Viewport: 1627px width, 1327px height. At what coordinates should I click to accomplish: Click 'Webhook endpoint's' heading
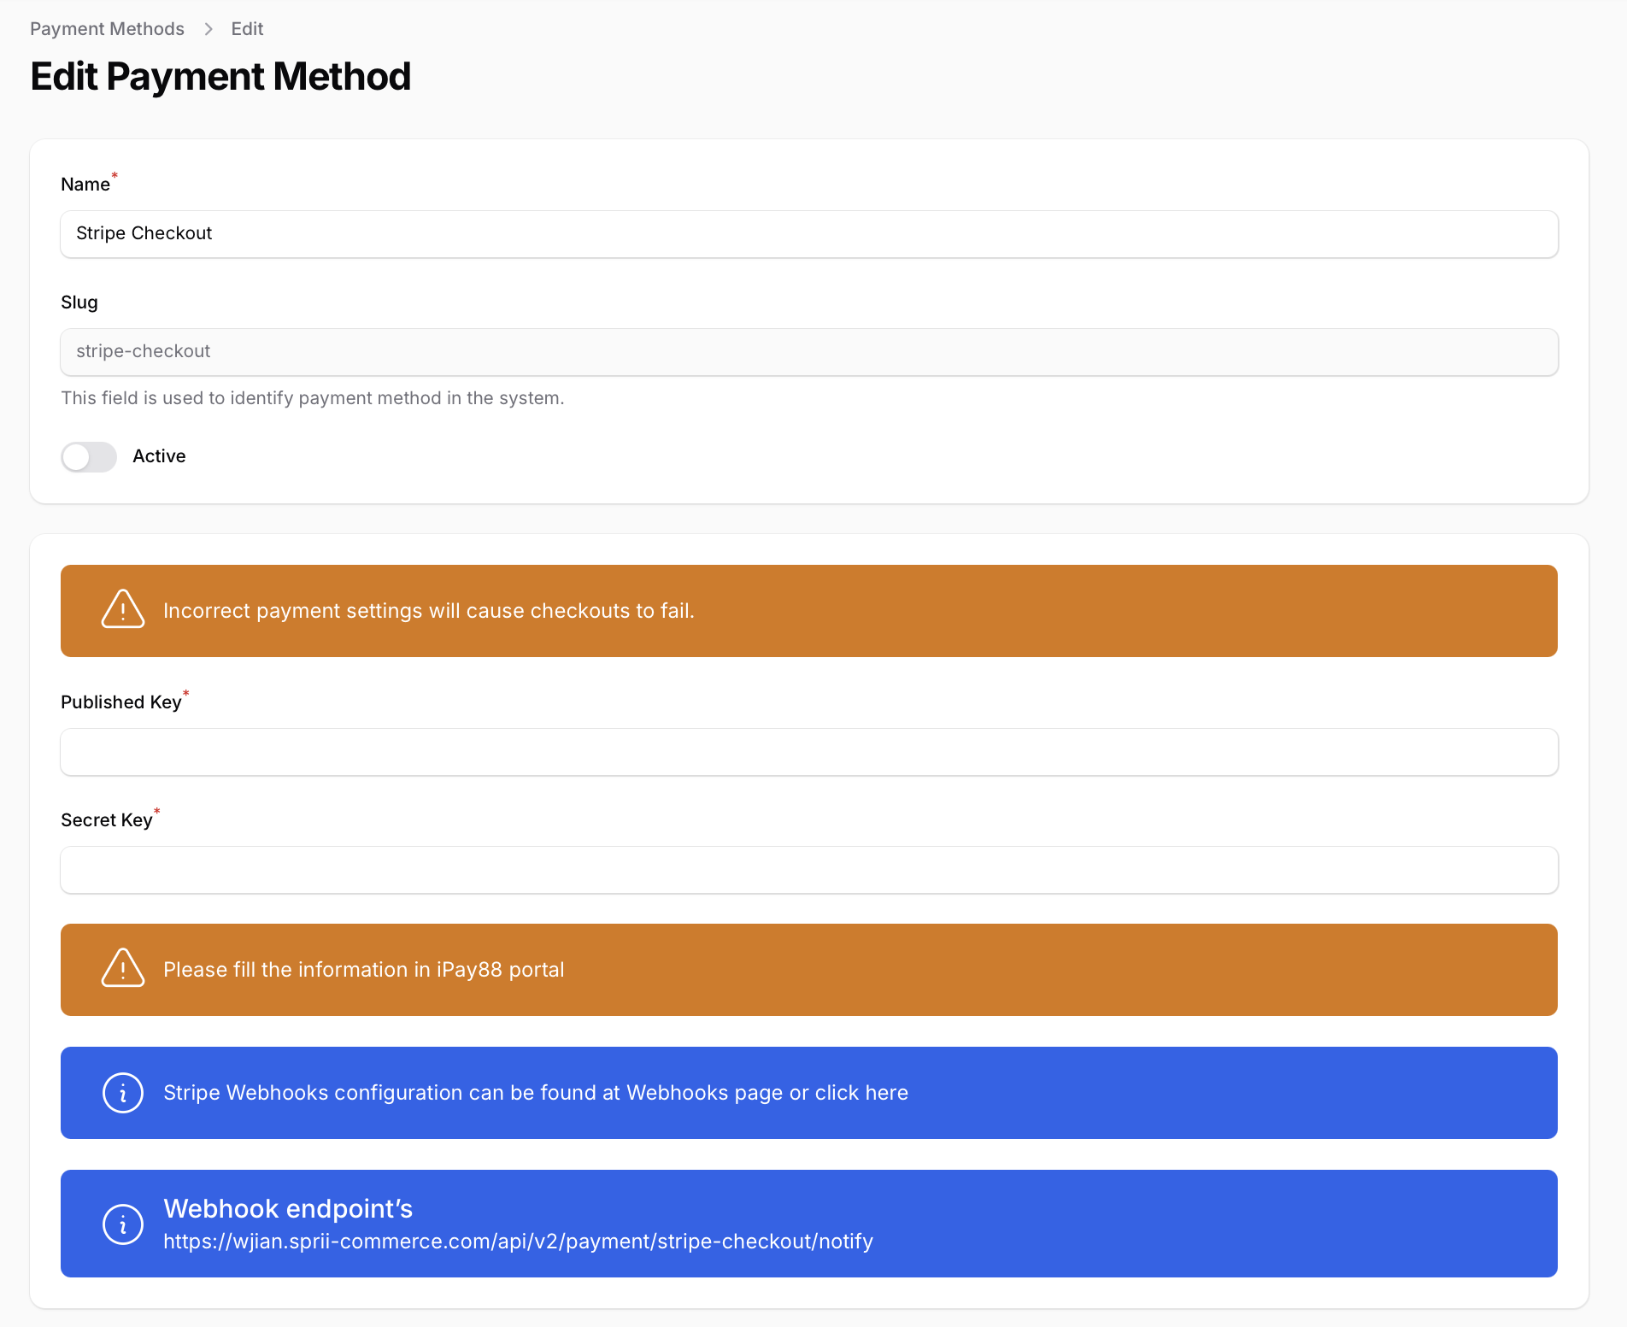pos(288,1208)
